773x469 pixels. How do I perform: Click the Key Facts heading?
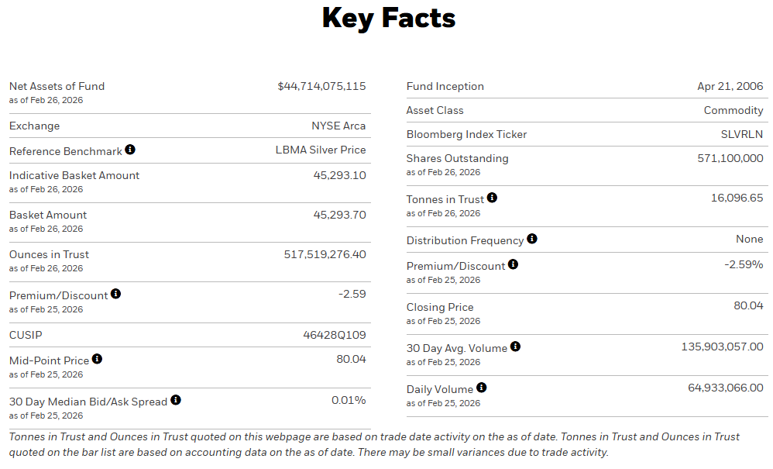tap(389, 18)
